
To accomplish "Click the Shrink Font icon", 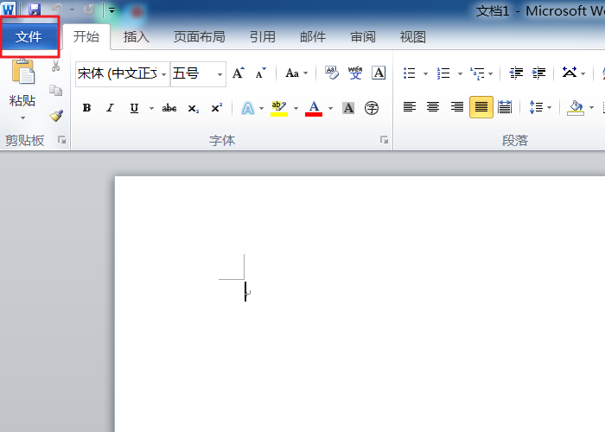I will pyautogui.click(x=261, y=73).
